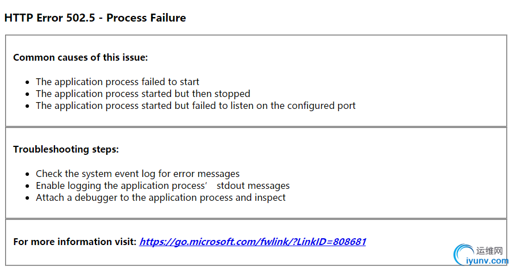Image resolution: width=512 pixels, height=270 pixels.
Task: Click 'The application process failed to start' text
Action: [117, 82]
